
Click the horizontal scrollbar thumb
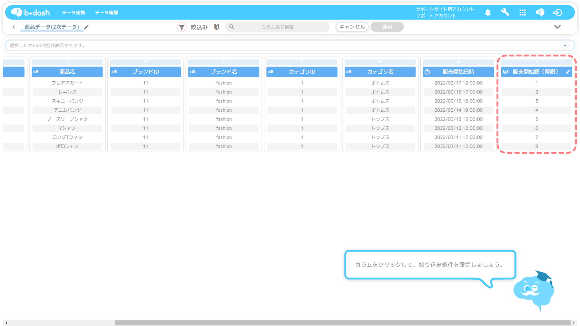click(342, 323)
